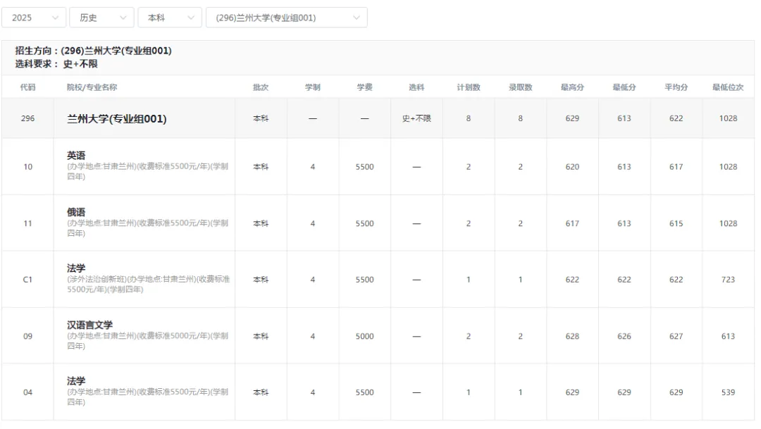
Task: Click highest score 620 in 英语 row
Action: 572,167
